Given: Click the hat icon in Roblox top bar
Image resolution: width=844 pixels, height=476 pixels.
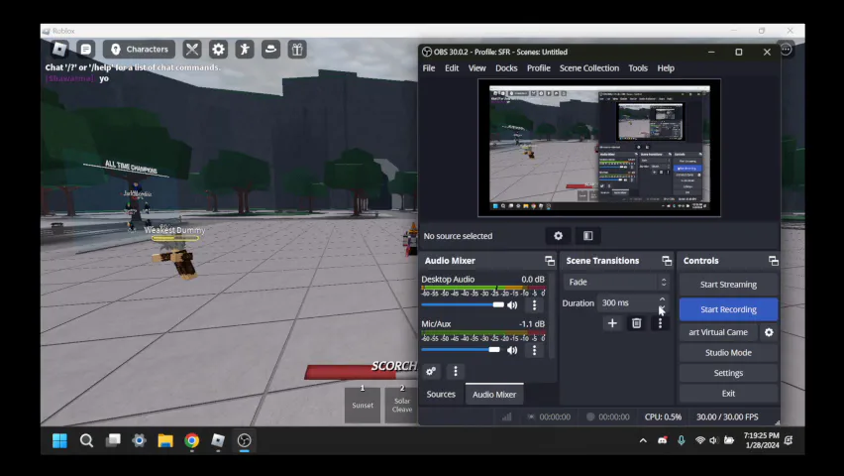Looking at the screenshot, I should click(x=270, y=49).
